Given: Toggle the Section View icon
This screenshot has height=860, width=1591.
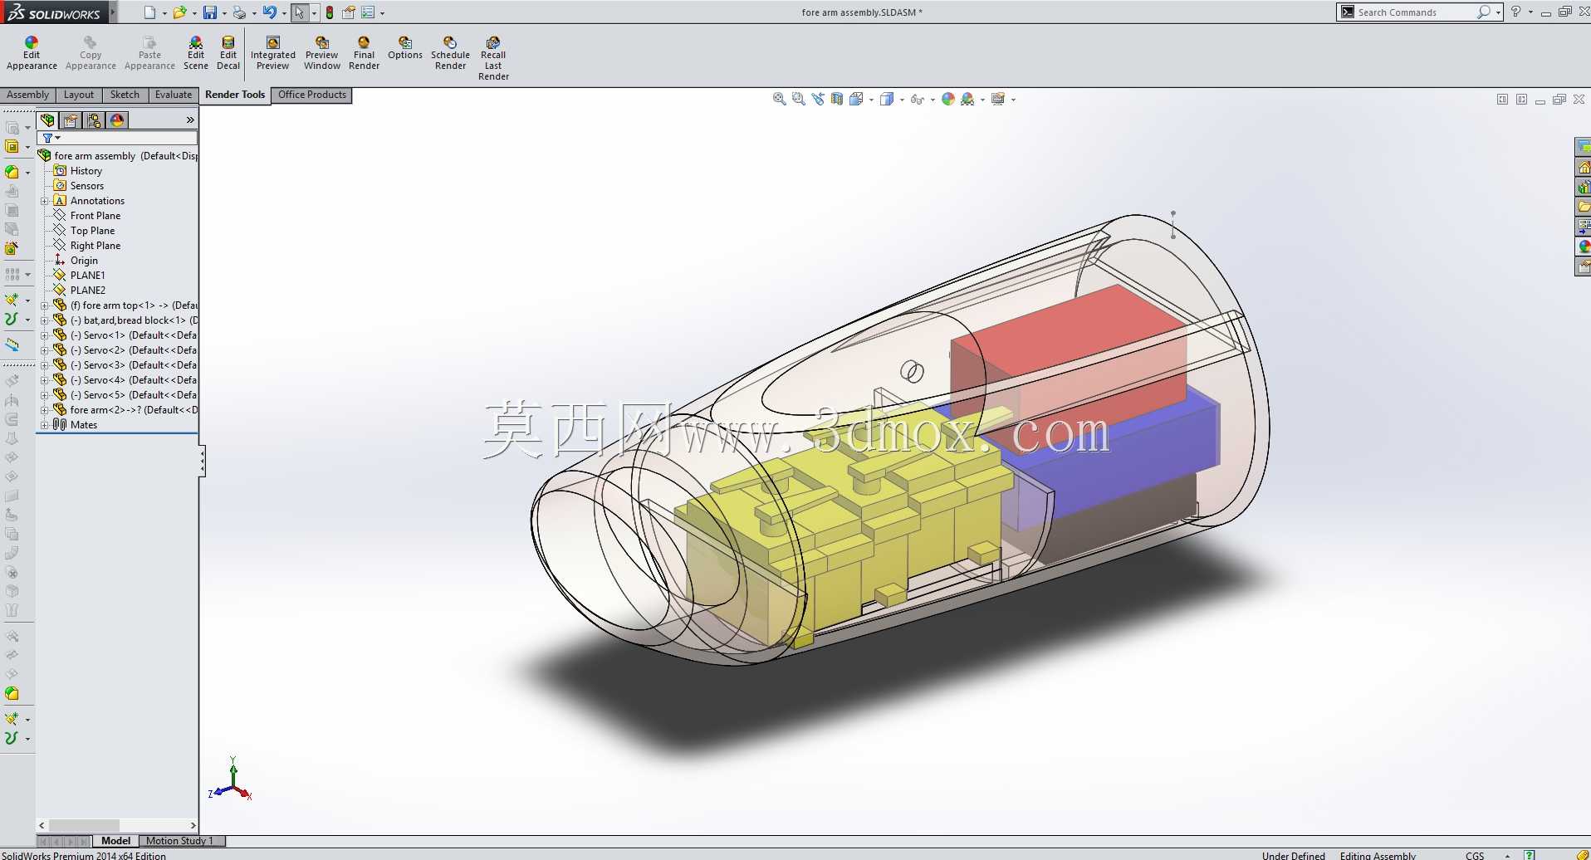Looking at the screenshot, I should pos(837,99).
